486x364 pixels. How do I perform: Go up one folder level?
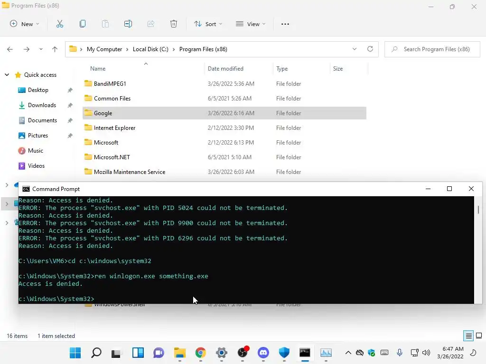[x=55, y=49]
